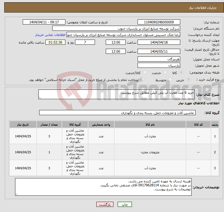The height and width of the screenshot is (212, 224).
Task: Click the remaining time counter 01:52:36
Action: [x=55, y=42]
